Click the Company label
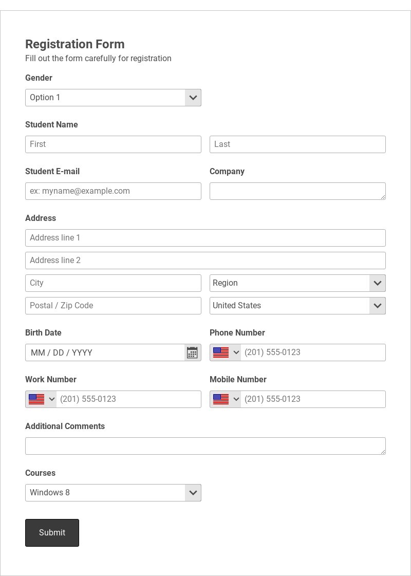 [227, 172]
